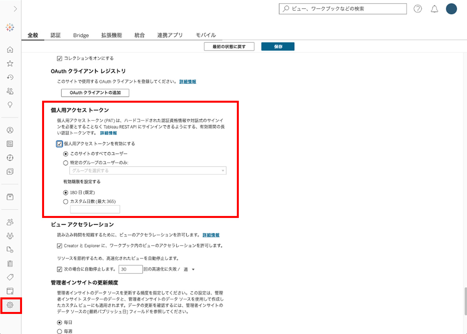
Task: Switch to the Bridge tab
Action: pos(81,35)
